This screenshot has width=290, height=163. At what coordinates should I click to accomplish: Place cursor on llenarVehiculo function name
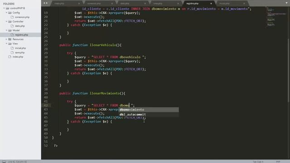pos(103,45)
